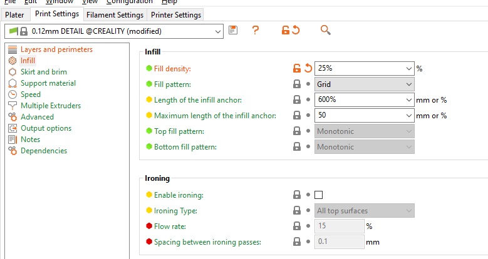Click the lock icon beside Enable ironing

[297, 195]
